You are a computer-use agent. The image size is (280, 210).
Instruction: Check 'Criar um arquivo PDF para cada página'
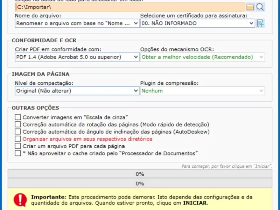[x=18, y=146]
